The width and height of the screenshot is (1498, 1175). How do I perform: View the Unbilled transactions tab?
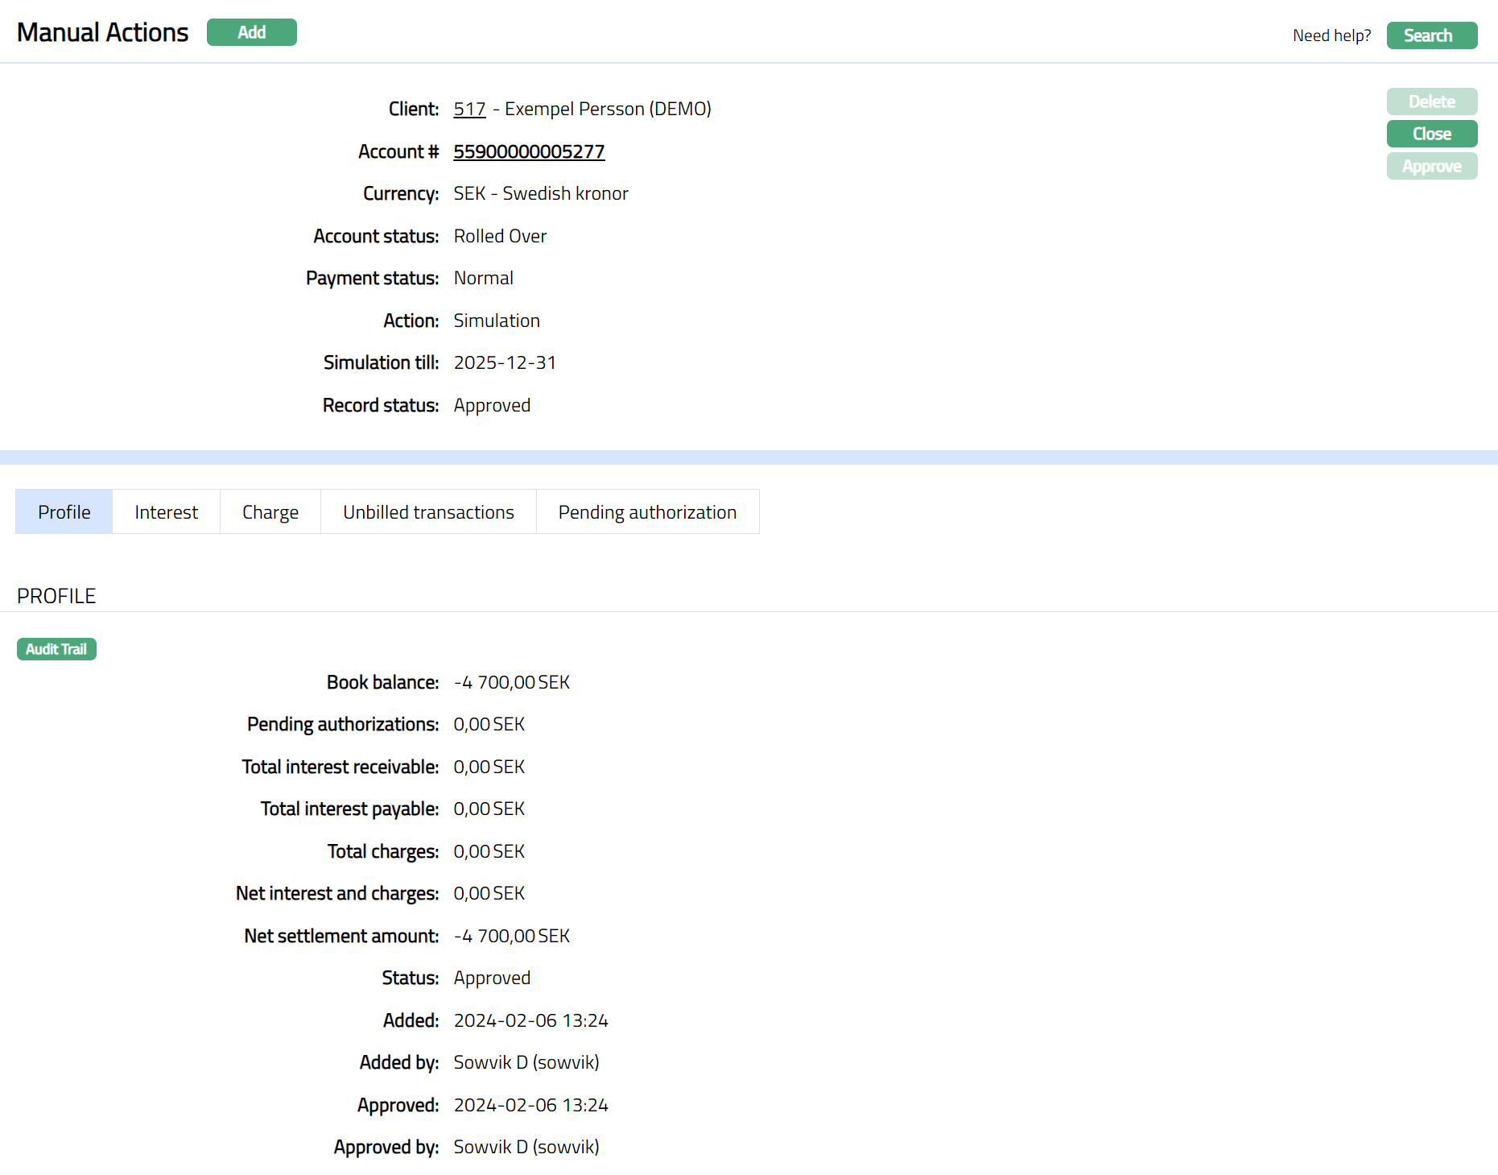coord(428,512)
